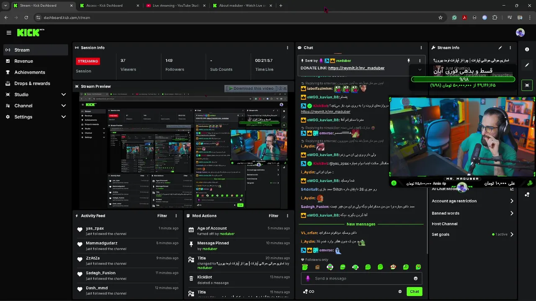
Task: Open browser extensions puzzle icon
Action: point(495,18)
